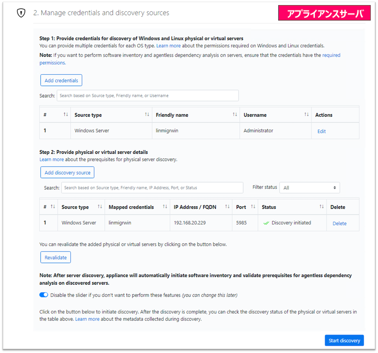Sort credentials by Friendly name column

point(235,115)
